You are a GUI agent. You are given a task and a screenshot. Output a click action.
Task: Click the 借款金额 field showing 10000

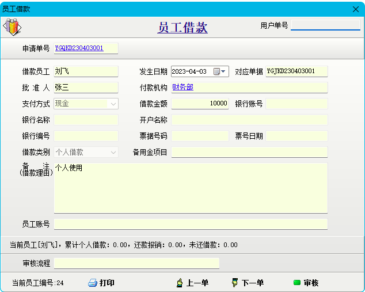200,104
